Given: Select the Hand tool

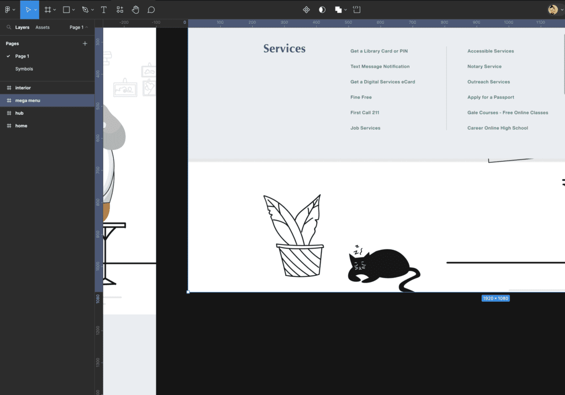Looking at the screenshot, I should tap(135, 9).
